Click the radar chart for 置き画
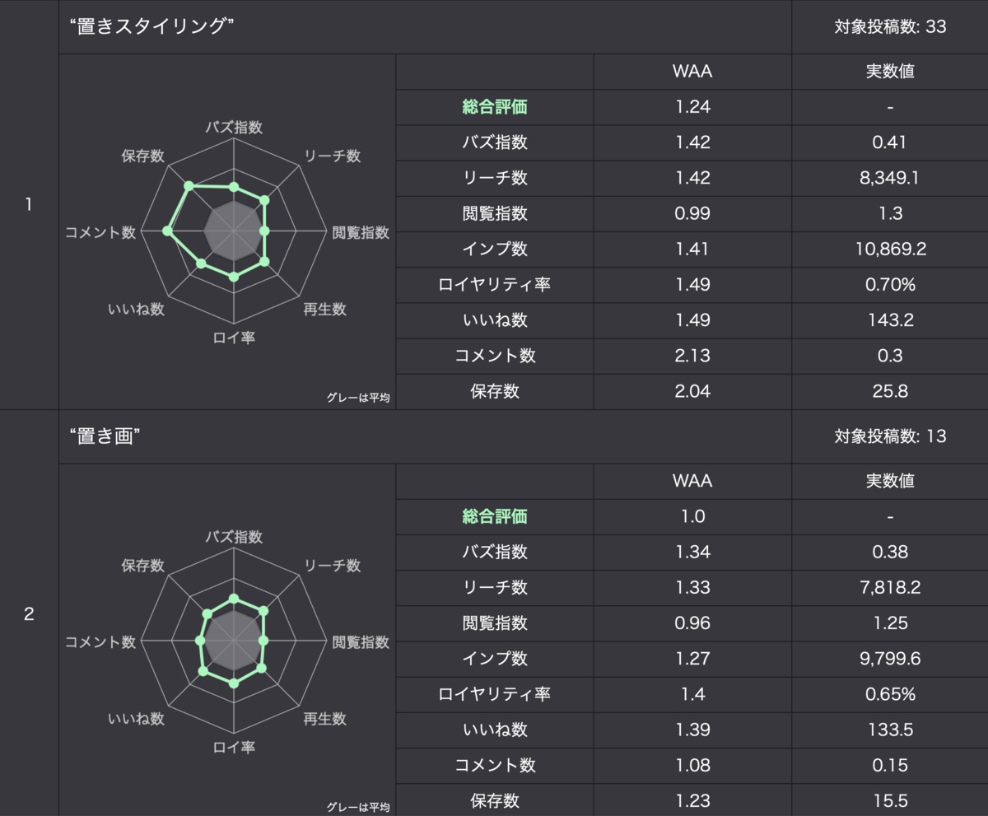 [234, 641]
